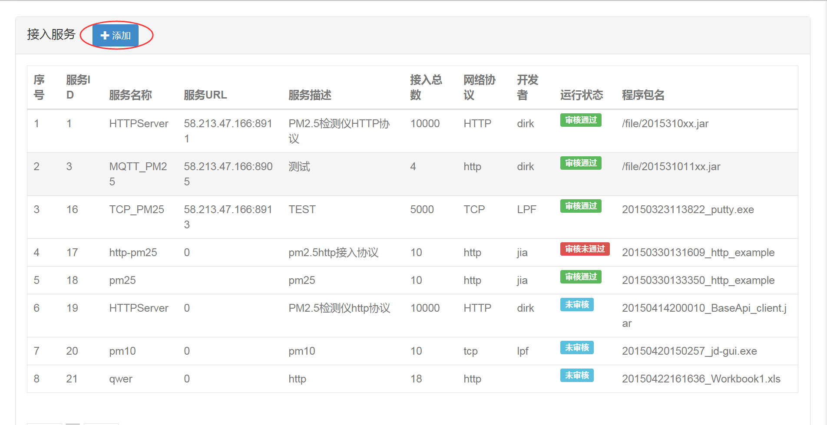Click 审核通过 badge for pm25 row

[x=580, y=277]
